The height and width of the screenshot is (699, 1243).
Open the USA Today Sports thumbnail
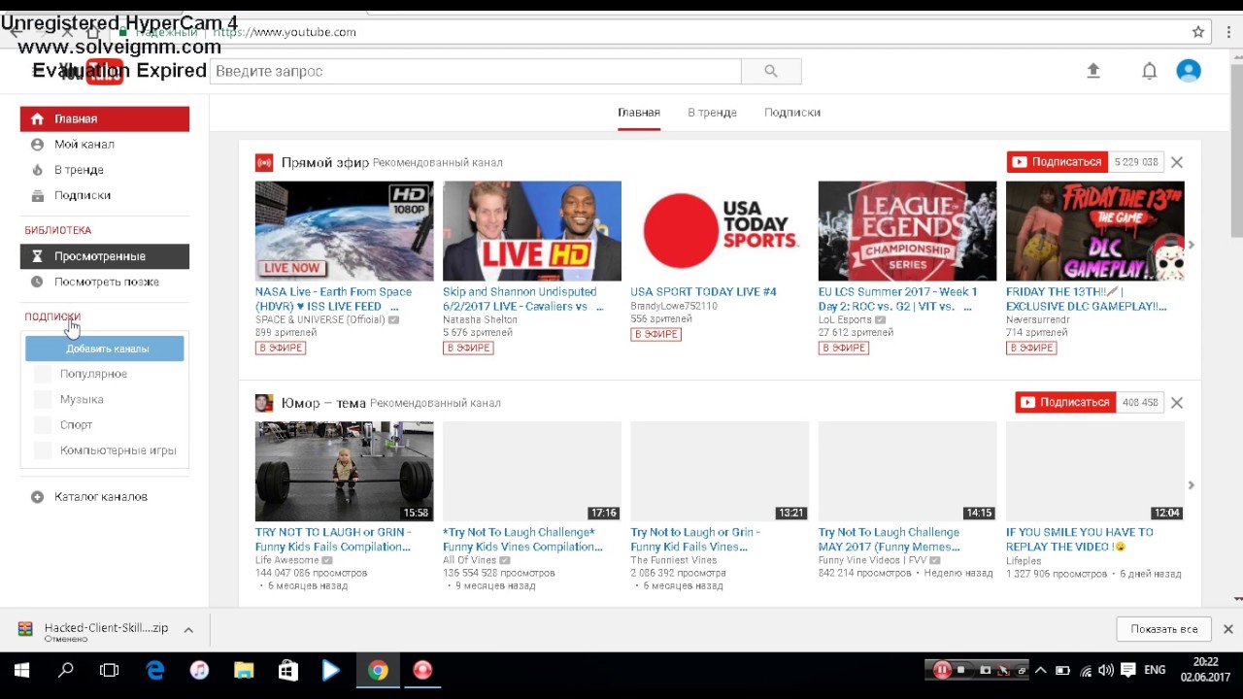coord(720,231)
